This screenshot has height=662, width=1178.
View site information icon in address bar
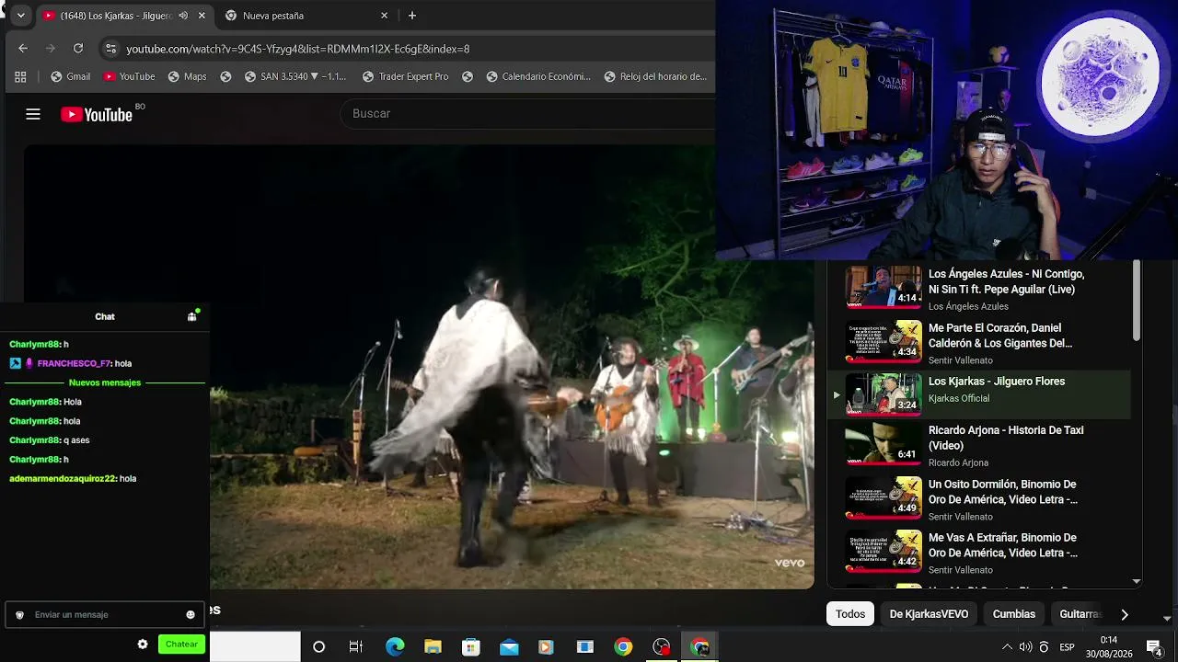click(x=110, y=49)
